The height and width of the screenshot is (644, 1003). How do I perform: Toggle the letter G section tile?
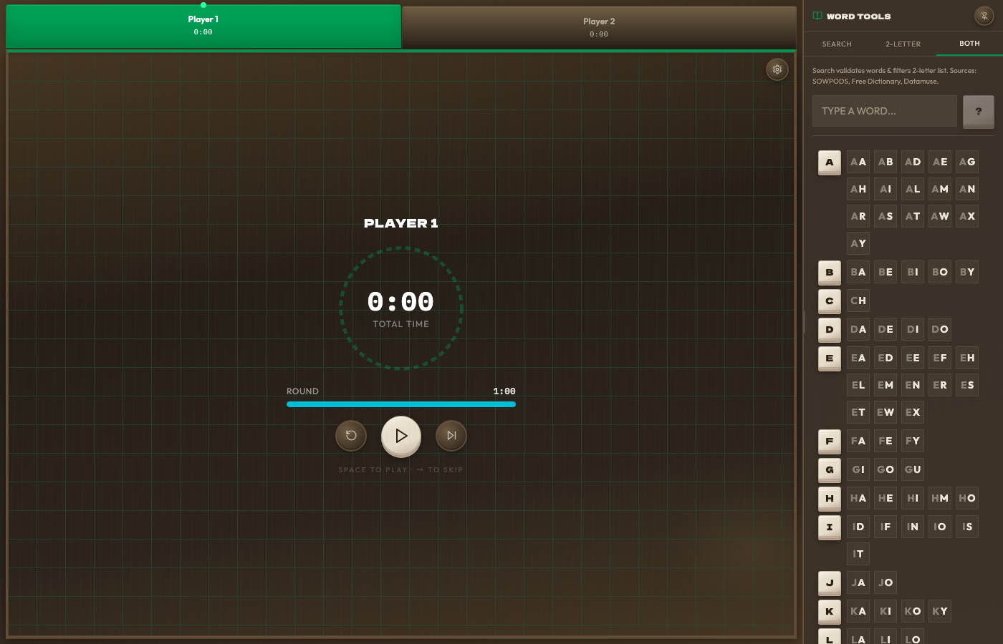(x=829, y=469)
